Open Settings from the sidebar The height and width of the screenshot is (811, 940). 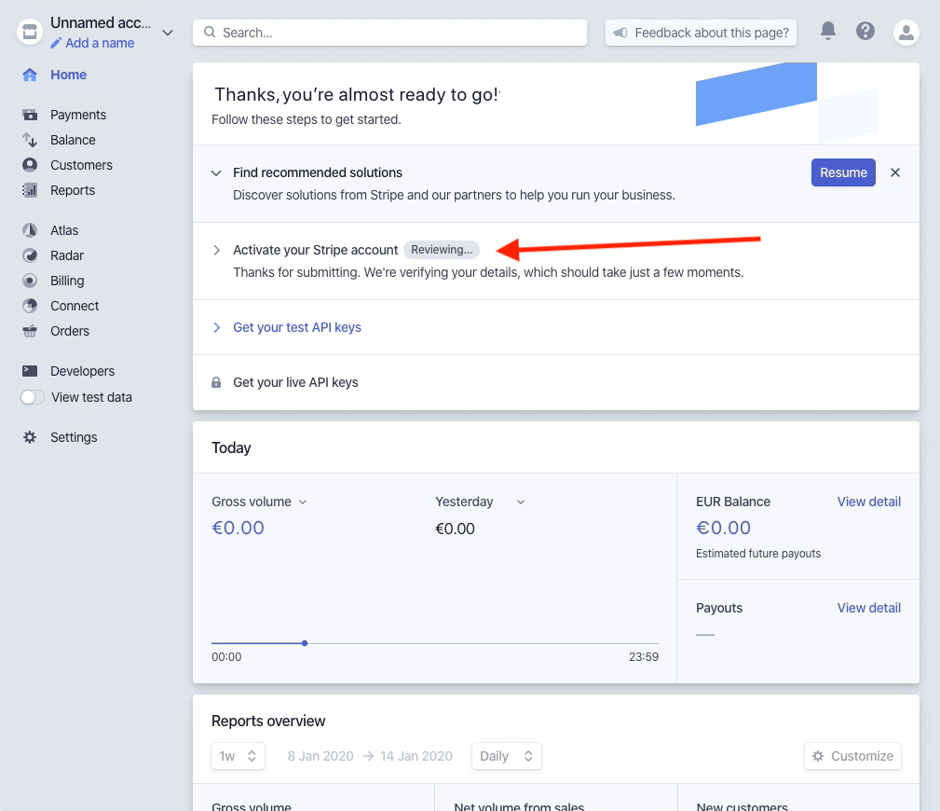pos(74,437)
